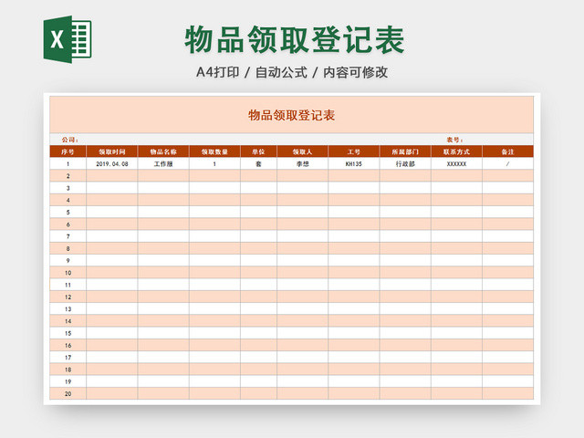Viewport: 584px width, 438px height.
Task: Select serial number cell 7
Action: pos(68,236)
